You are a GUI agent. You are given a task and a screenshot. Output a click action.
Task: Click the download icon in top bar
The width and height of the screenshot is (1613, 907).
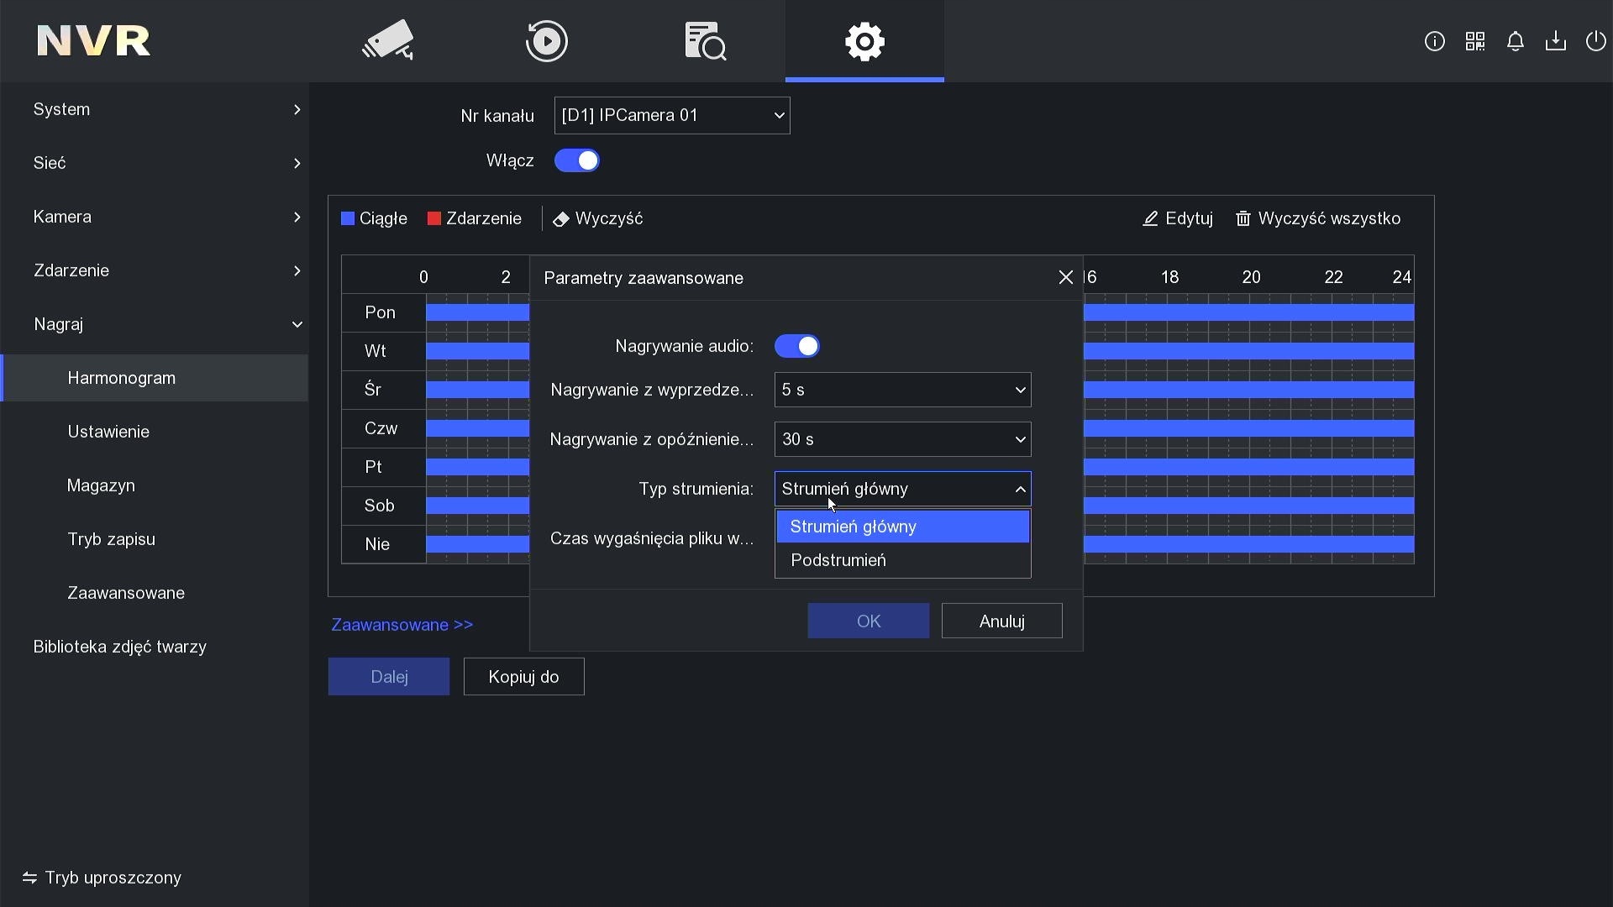tap(1555, 41)
